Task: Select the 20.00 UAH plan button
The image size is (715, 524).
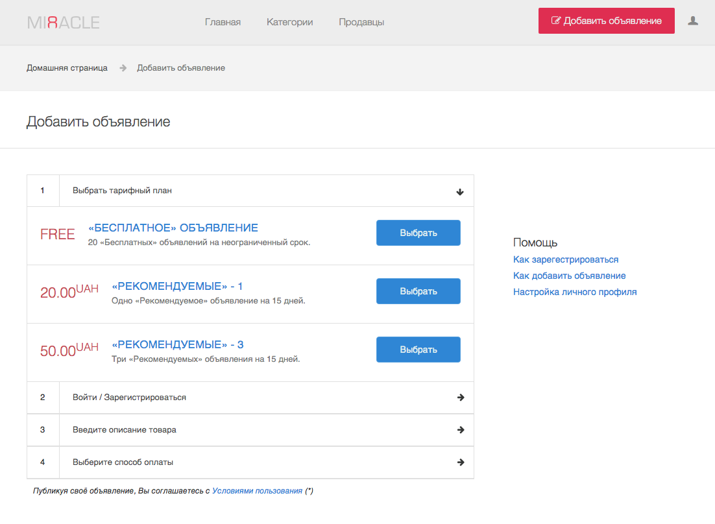Action: coord(418,291)
